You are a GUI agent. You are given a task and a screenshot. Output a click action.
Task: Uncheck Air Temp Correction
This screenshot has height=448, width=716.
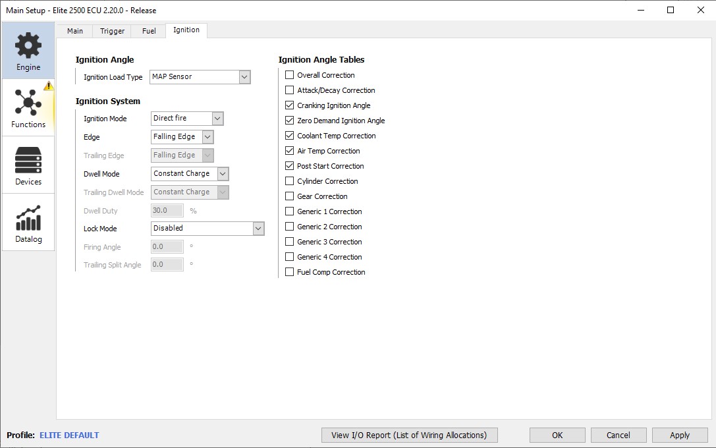pyautogui.click(x=290, y=151)
